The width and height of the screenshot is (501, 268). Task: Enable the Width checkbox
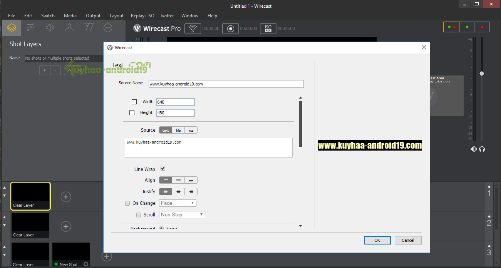(x=134, y=102)
